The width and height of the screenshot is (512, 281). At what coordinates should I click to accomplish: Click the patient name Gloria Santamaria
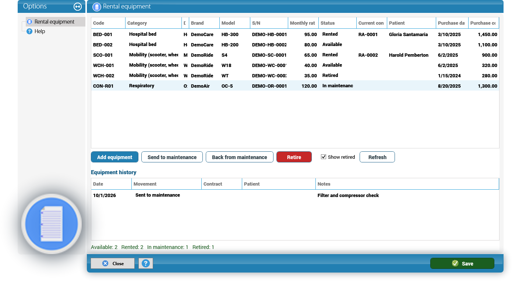(x=408, y=34)
